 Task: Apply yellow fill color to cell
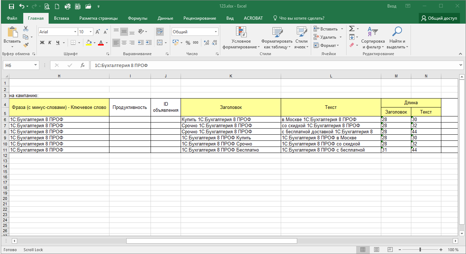tap(89, 43)
